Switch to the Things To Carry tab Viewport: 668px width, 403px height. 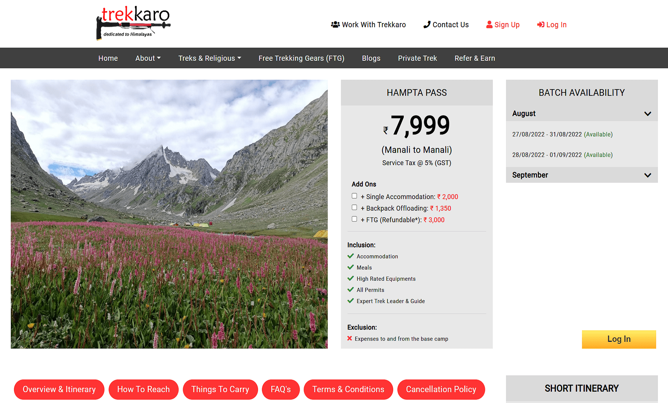(x=220, y=389)
